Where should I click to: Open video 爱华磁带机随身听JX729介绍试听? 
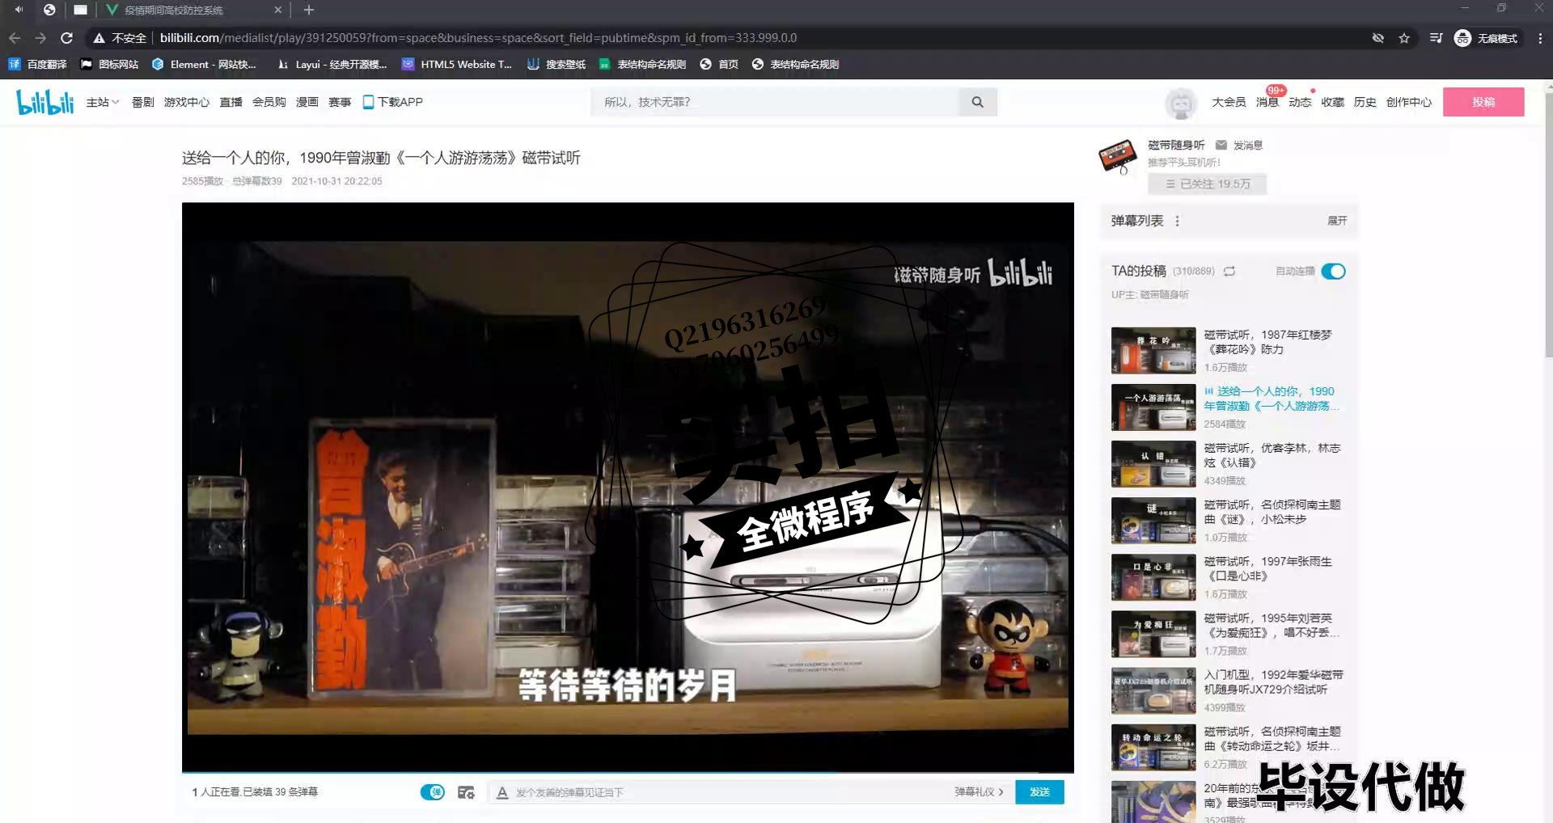point(1228,690)
